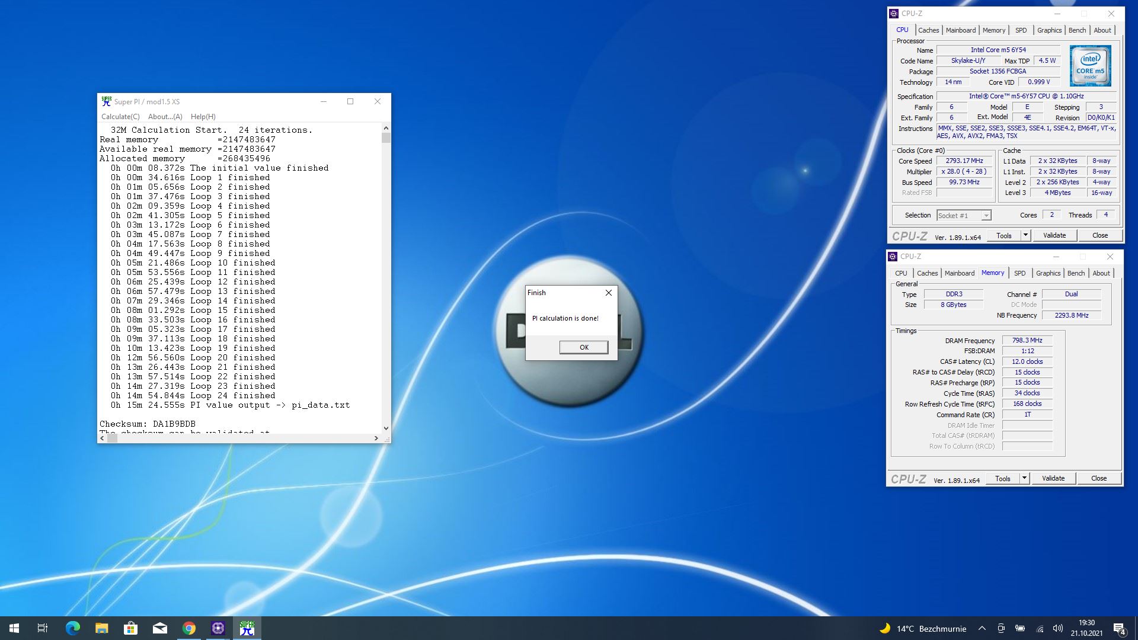1138x640 pixels.
Task: Select Graphics tab in top CPU-Z
Action: coord(1049,30)
